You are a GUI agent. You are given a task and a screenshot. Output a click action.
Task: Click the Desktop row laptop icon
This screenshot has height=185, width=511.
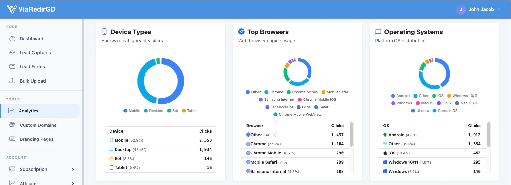(112, 150)
